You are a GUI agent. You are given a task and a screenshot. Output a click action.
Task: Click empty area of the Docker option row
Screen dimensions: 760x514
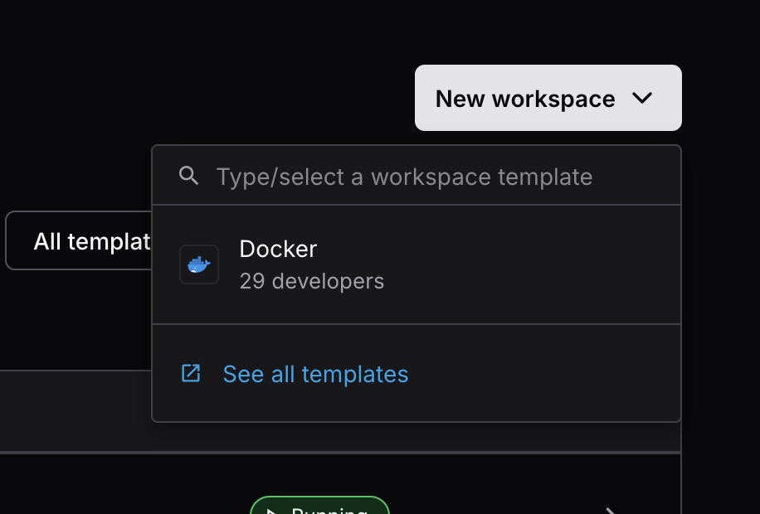pos(533,264)
